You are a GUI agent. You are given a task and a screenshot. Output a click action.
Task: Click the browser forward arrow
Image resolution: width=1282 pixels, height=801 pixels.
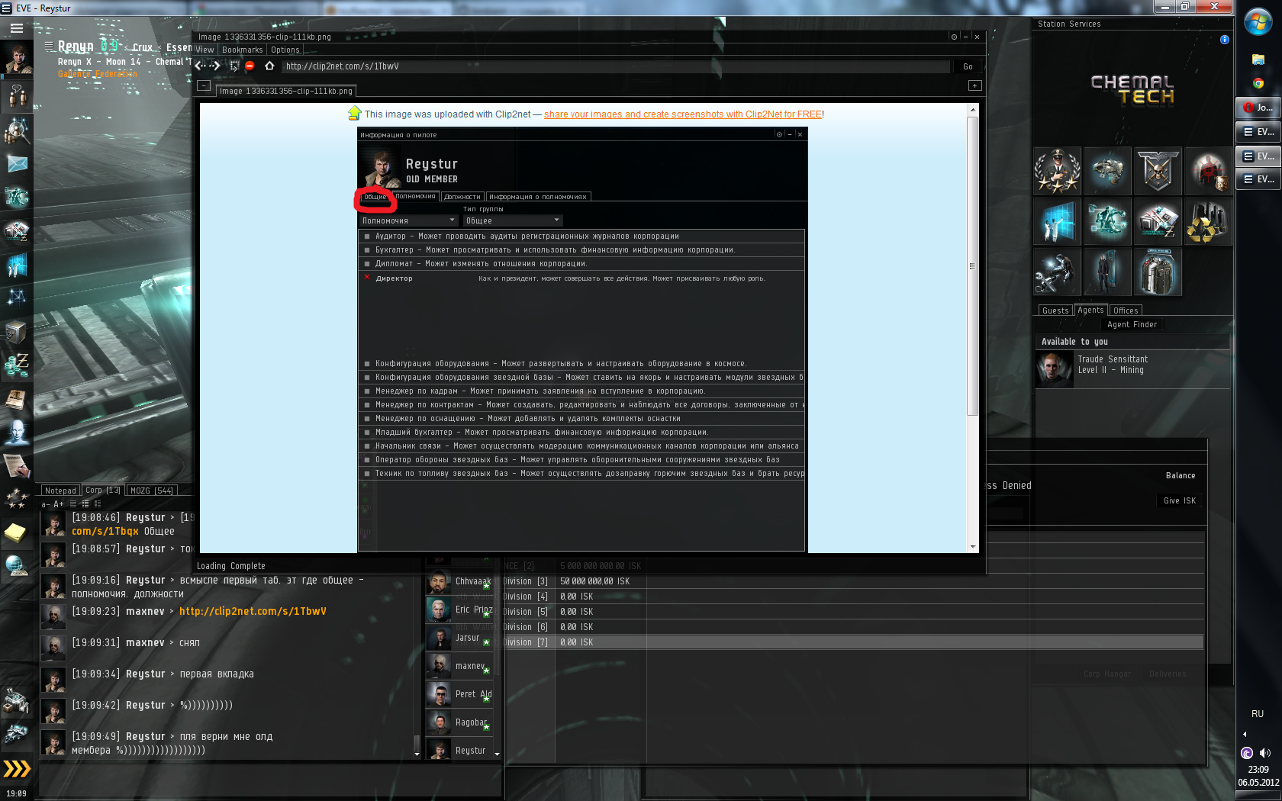pos(216,66)
